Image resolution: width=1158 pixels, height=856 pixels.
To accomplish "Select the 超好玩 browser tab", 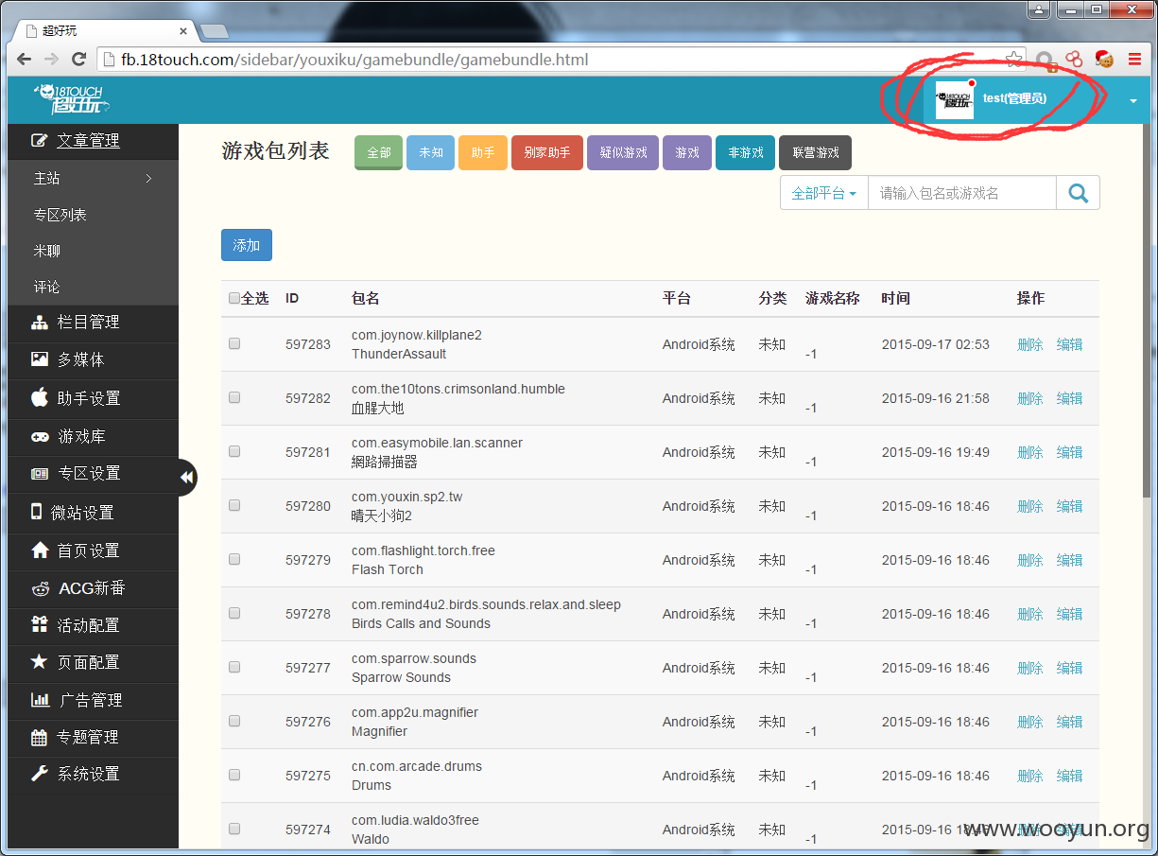I will 104,31.
